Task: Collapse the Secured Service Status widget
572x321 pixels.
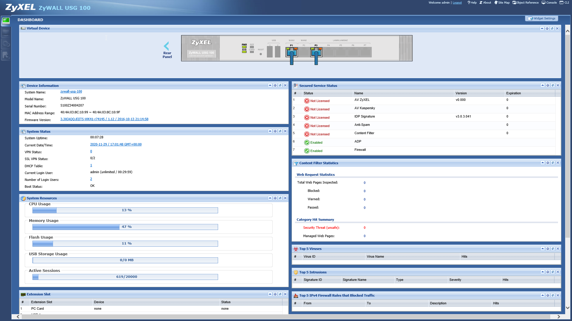Action: point(543,85)
